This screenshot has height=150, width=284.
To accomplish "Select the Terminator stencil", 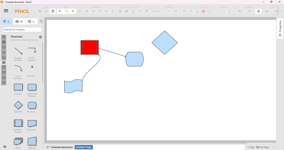I will (32, 107).
